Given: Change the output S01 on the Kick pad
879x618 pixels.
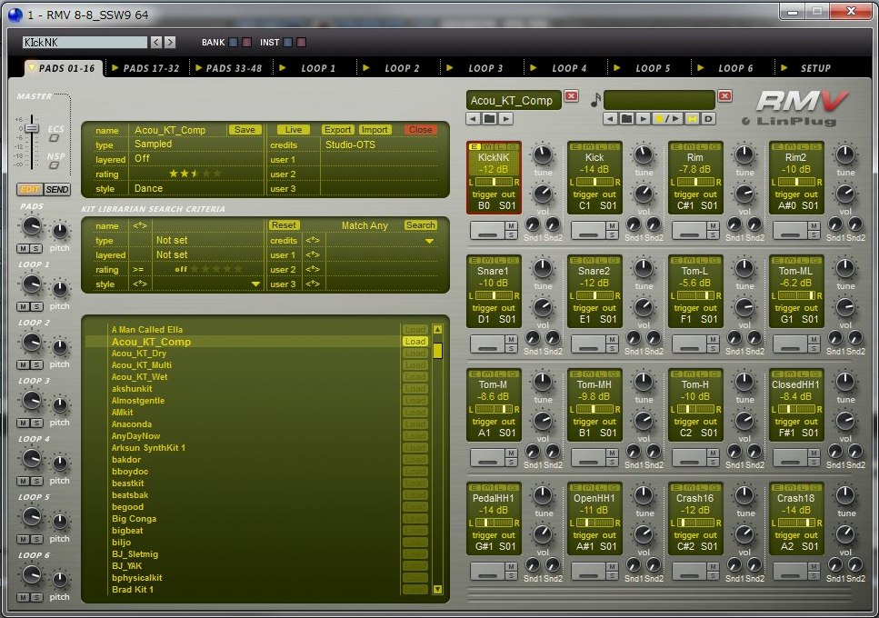Looking at the screenshot, I should 608,205.
